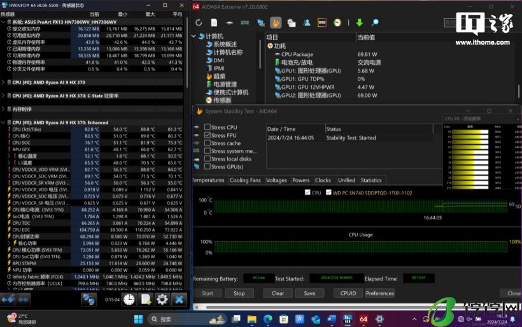Switch to the Powers tab
This screenshot has width=522, height=327.
(301, 180)
